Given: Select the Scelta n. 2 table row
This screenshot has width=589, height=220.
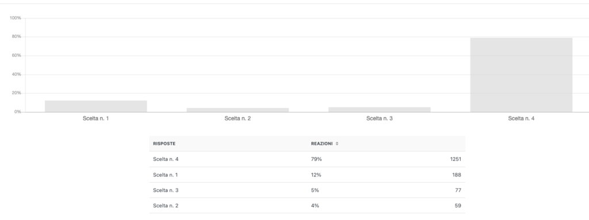Looking at the screenshot, I should [307, 206].
